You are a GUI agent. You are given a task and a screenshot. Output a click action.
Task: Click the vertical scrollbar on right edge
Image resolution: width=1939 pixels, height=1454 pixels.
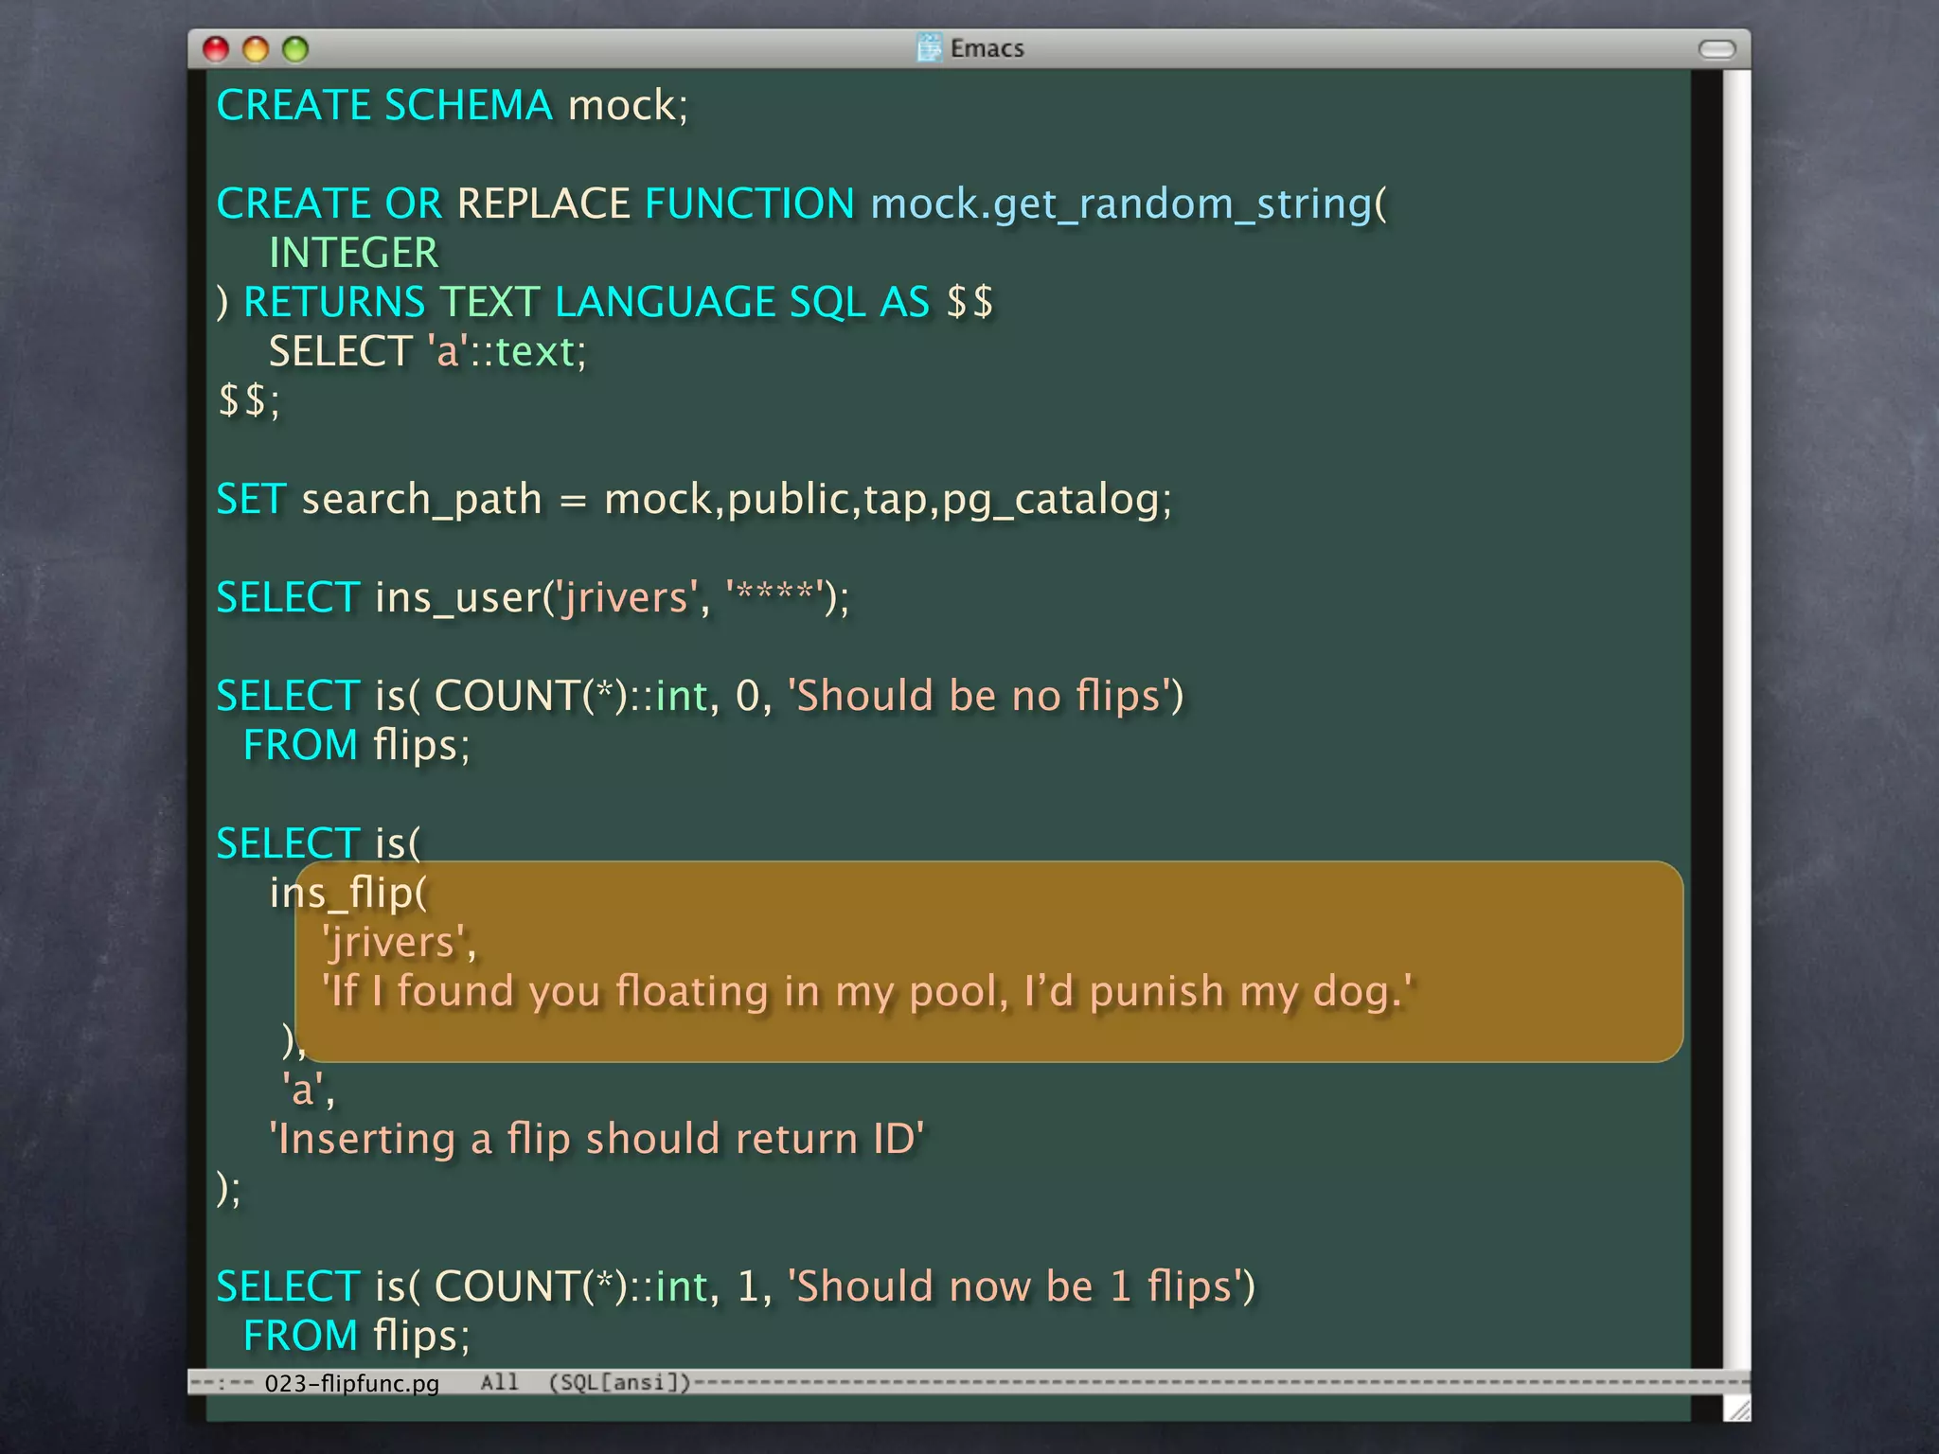coord(1736,719)
